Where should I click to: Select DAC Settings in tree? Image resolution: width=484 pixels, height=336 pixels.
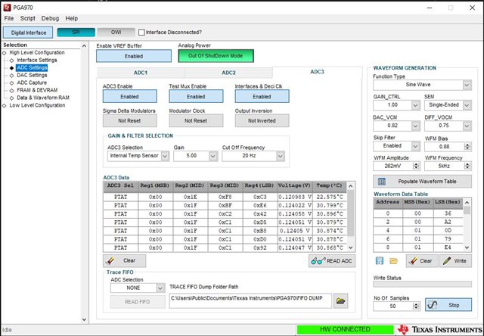pyautogui.click(x=32, y=75)
